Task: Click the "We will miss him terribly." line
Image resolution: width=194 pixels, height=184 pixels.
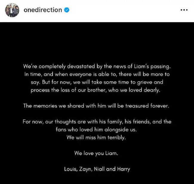Action: [97, 137]
